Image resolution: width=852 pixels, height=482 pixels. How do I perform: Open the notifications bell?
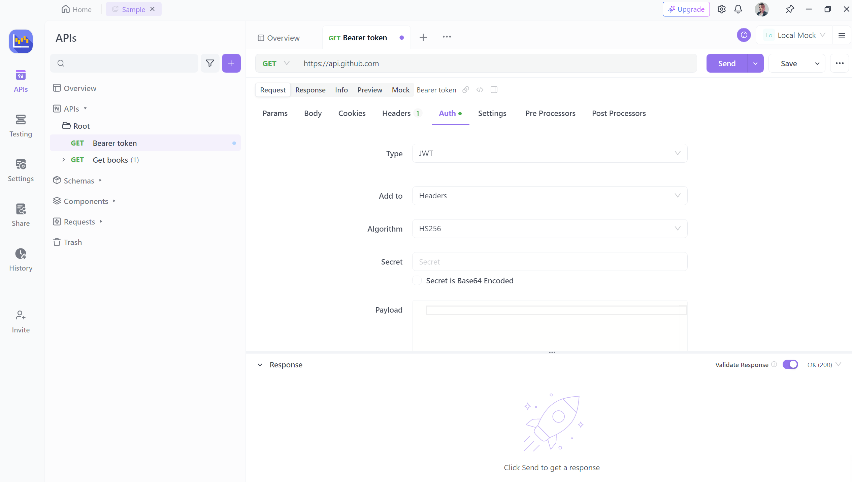(738, 9)
